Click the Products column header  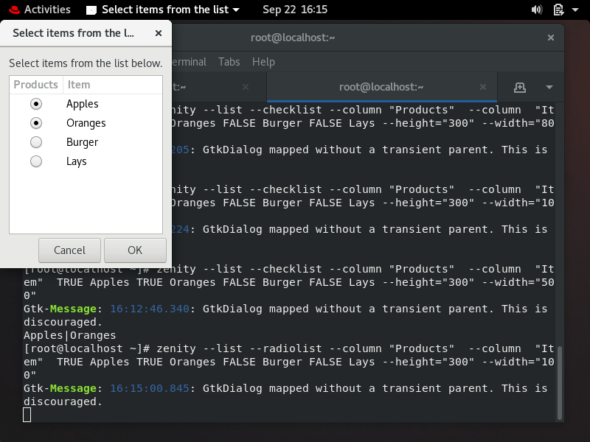coord(35,84)
